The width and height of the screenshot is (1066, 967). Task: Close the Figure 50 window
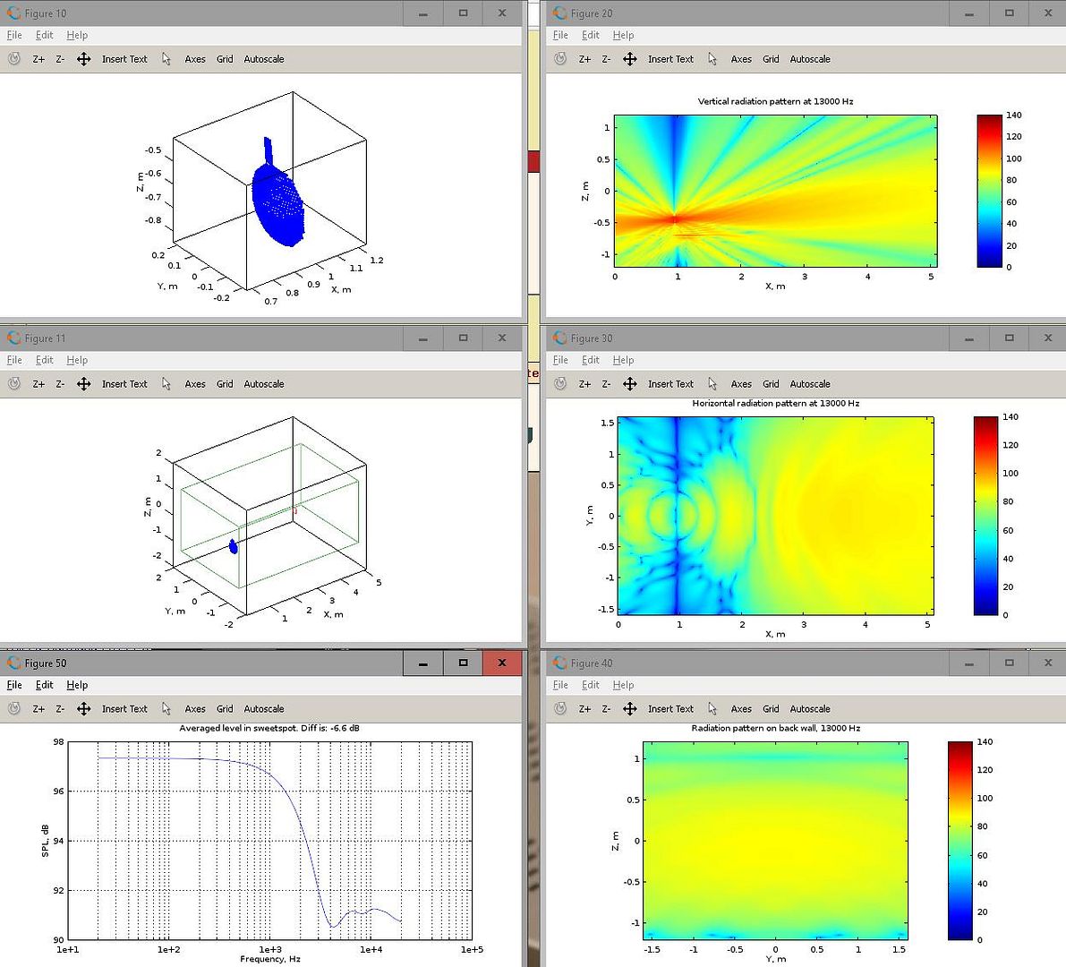pyautogui.click(x=502, y=663)
